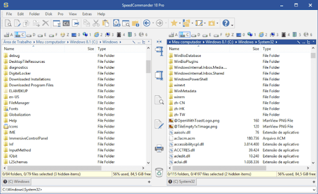This screenshot has width=318, height=194.
Task: Click the Delete X toolbar icon
Action: [x=45, y=23]
